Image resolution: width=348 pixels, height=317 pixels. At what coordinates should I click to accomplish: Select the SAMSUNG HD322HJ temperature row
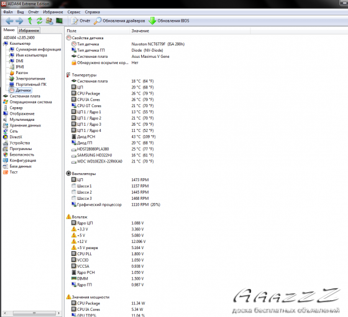point(112,155)
